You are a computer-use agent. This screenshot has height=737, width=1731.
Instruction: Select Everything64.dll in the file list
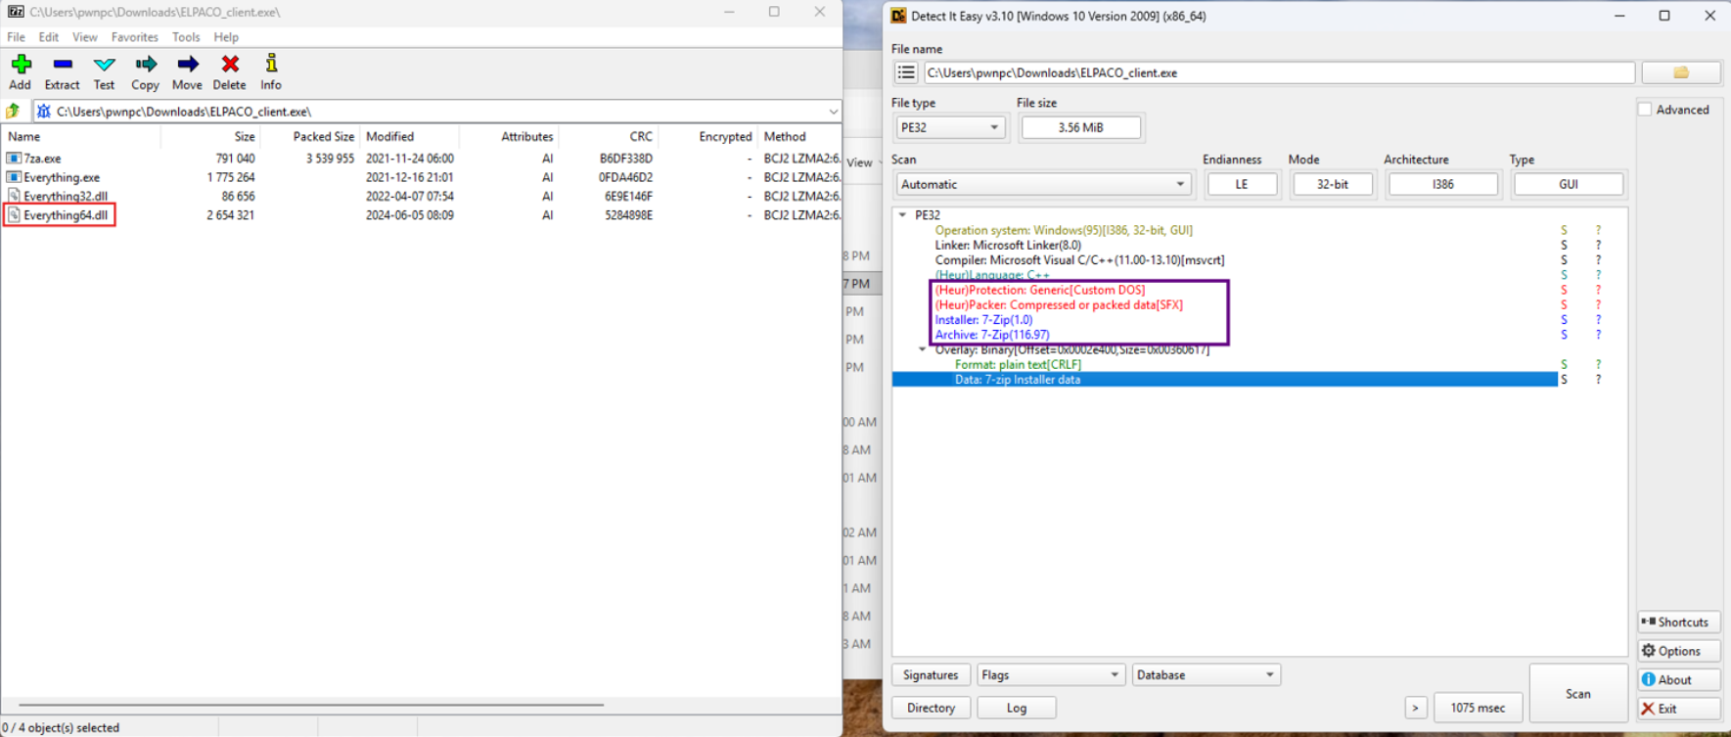(65, 215)
